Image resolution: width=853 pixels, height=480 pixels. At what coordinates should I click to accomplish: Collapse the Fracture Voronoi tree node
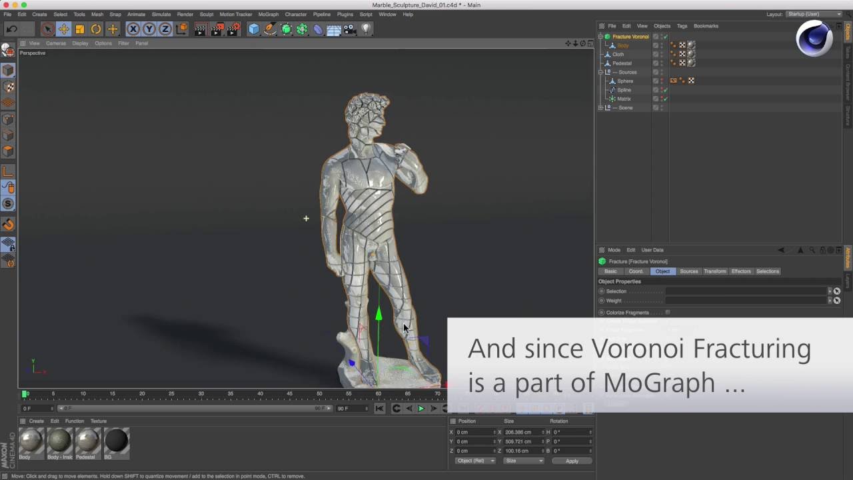600,37
